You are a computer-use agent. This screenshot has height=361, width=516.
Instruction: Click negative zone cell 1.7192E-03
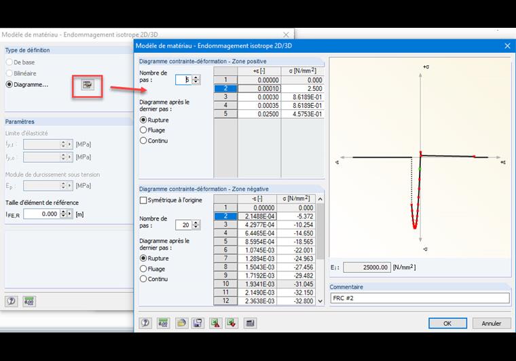click(257, 275)
